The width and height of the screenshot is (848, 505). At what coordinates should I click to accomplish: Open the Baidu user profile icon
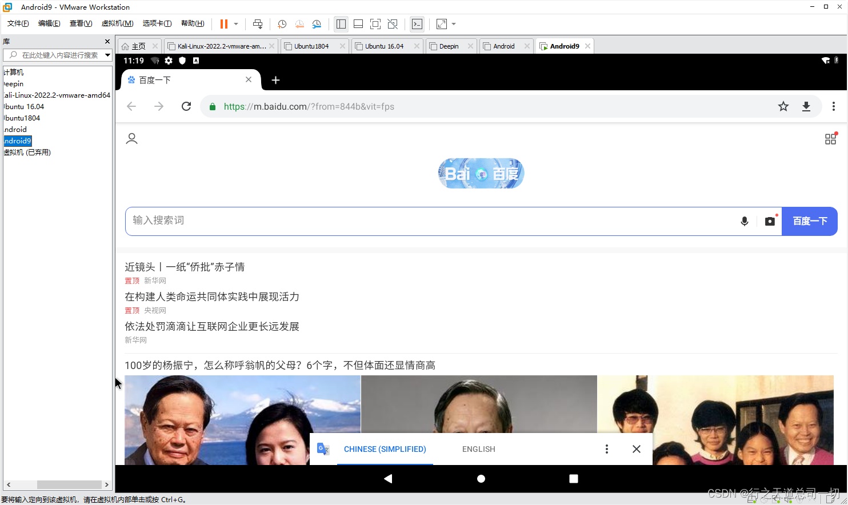pos(132,139)
